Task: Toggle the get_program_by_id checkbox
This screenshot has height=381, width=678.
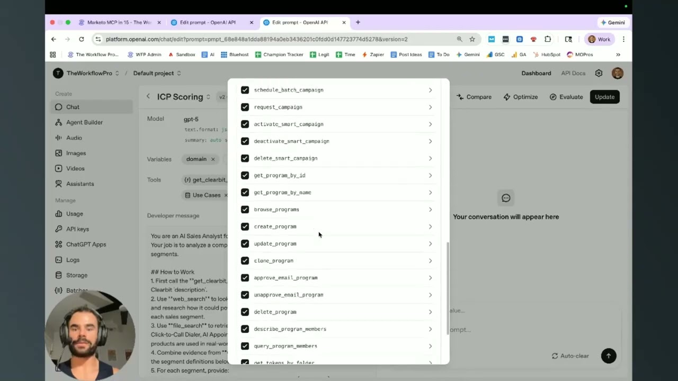Action: 245,175
